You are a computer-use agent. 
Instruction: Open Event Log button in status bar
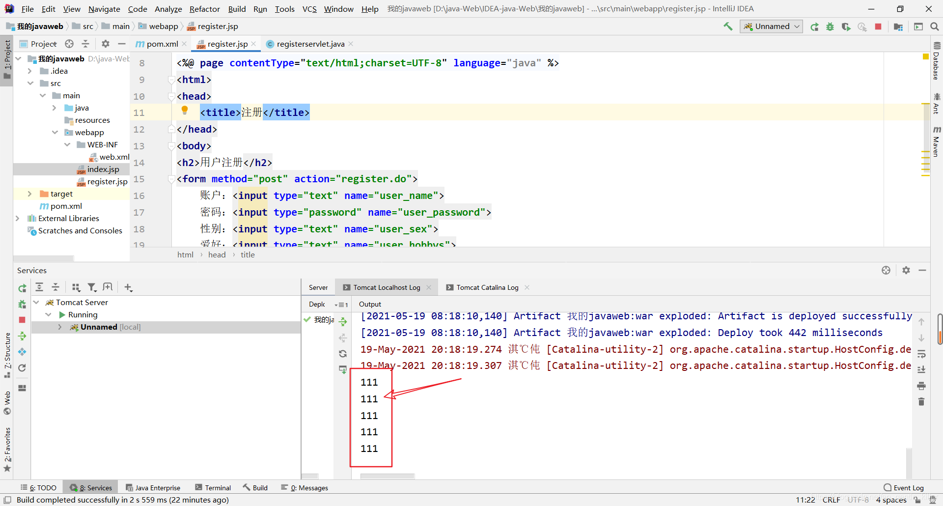click(904, 487)
